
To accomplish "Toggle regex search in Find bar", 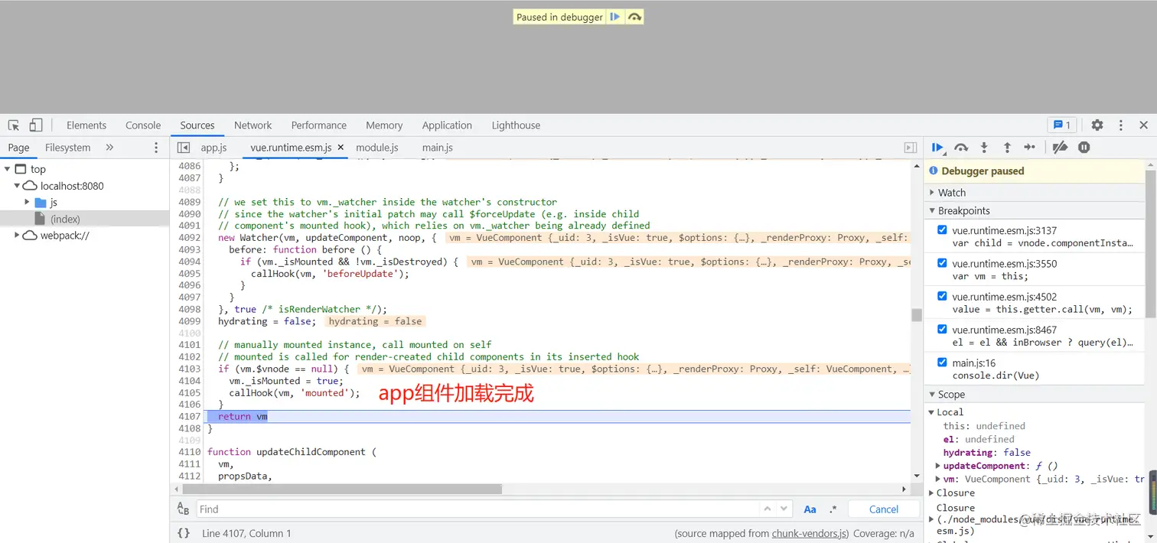I will tap(833, 509).
